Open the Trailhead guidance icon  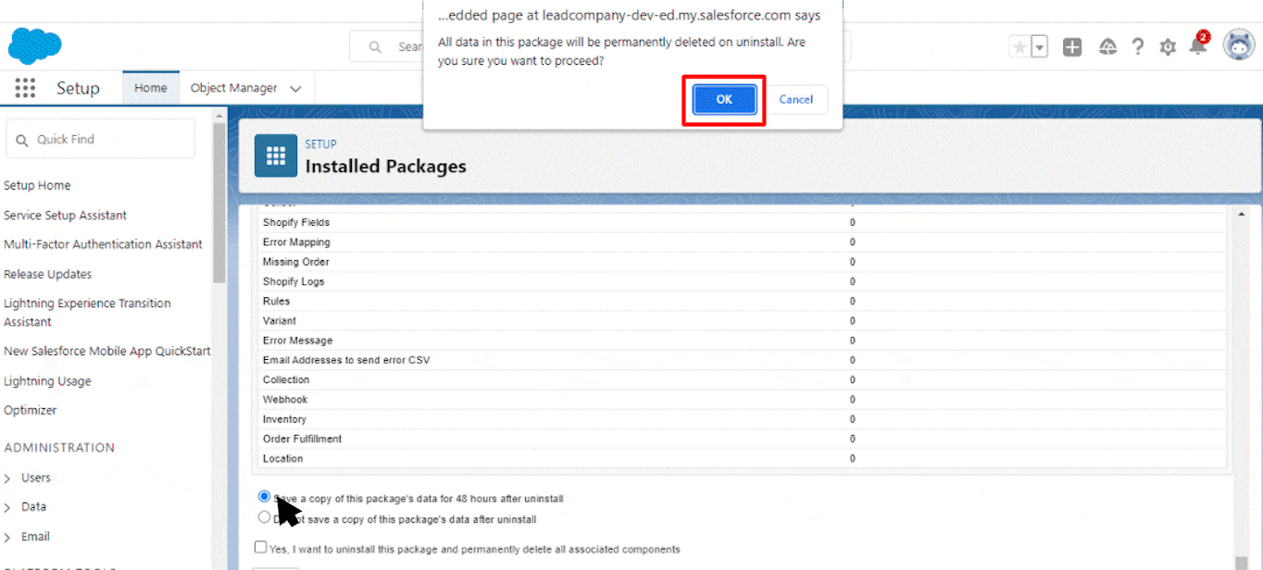point(1107,47)
